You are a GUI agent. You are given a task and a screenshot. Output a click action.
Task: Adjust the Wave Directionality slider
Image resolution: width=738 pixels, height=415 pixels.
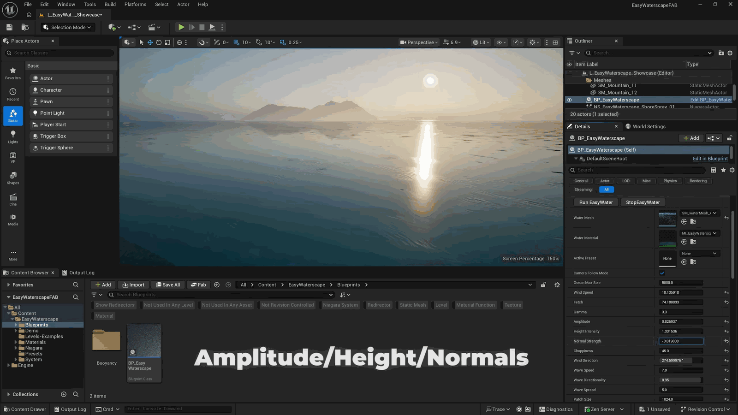point(681,380)
